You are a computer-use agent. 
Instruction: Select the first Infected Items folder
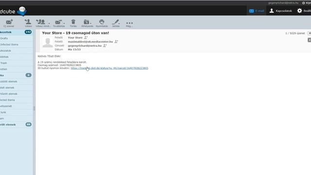click(16, 44)
